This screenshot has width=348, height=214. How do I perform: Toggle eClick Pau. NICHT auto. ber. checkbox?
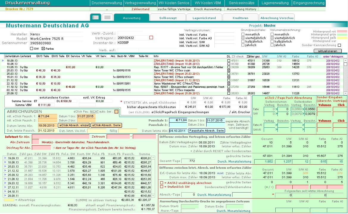point(116,111)
